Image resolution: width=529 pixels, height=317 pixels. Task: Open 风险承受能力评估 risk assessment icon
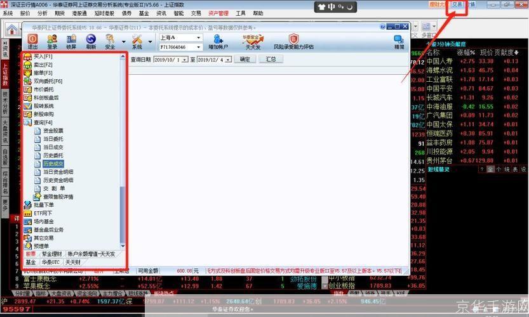294,42
